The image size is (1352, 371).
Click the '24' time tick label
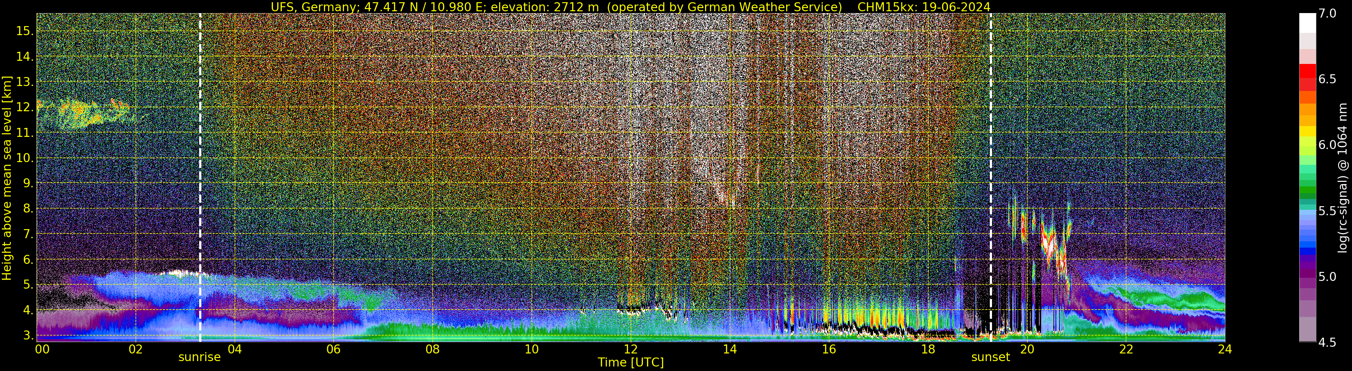click(1225, 349)
